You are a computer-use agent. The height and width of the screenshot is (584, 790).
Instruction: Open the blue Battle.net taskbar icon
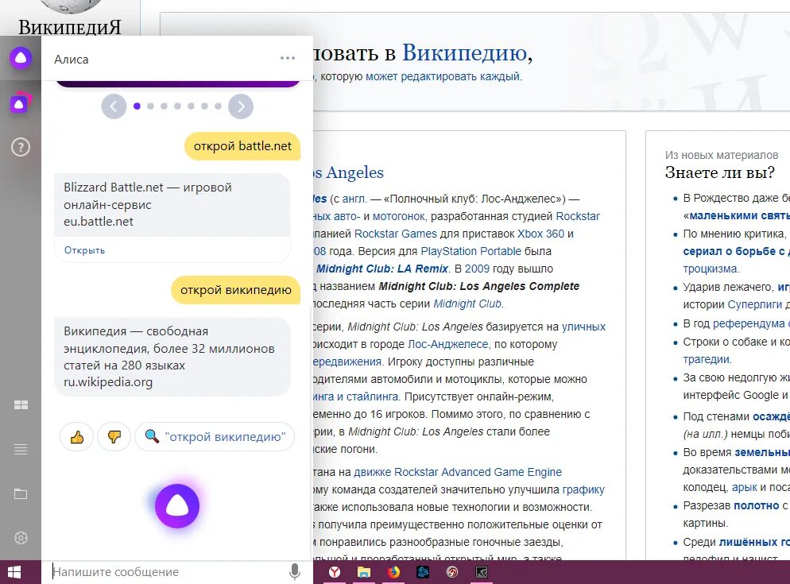click(x=423, y=572)
